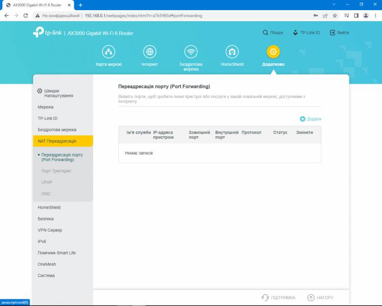Open Помічник Smart Life sidebar item
Screen dimensions: 382x306
(57, 253)
